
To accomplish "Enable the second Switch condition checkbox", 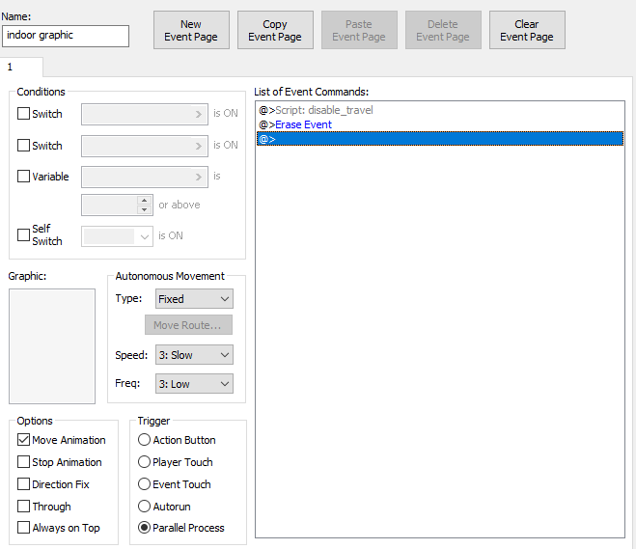I will (x=24, y=146).
